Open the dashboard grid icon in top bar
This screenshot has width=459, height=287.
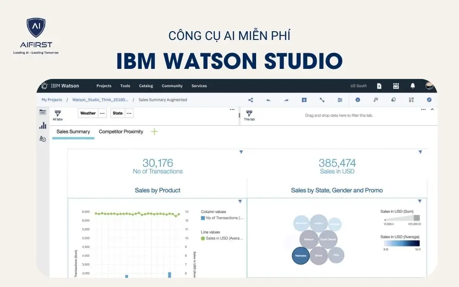396,86
